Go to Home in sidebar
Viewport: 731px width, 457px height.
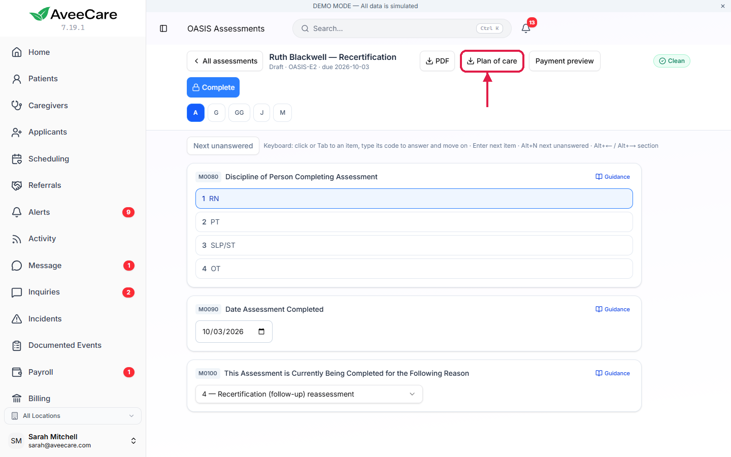[73, 52]
